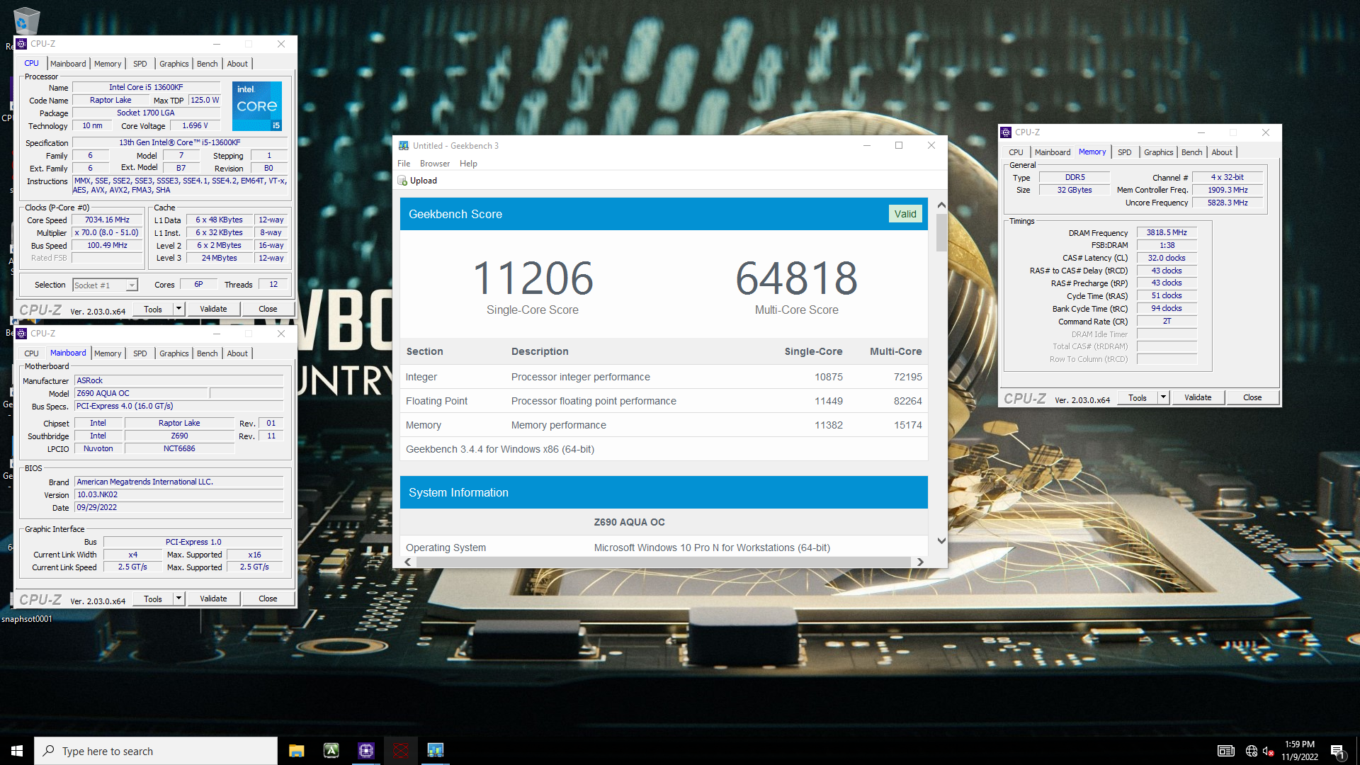
Task: Open SPD tab in the Memory CPU-Z window
Action: click(x=1124, y=152)
